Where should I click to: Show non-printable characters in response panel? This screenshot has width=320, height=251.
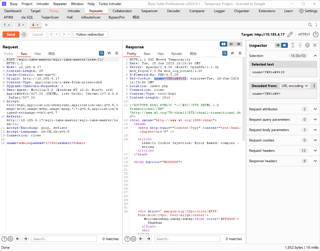click(x=232, y=53)
